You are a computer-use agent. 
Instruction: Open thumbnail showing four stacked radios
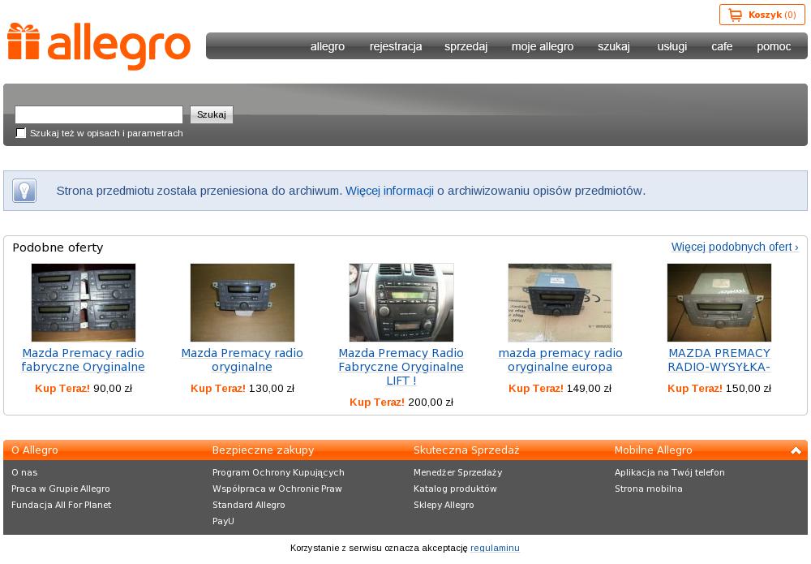coord(84,302)
